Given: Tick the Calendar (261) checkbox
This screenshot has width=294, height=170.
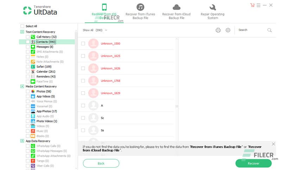Looking at the screenshot, I should (x=28, y=72).
